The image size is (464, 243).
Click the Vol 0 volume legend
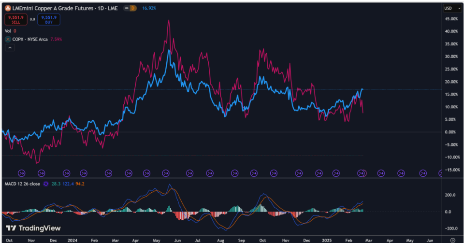tap(10, 31)
